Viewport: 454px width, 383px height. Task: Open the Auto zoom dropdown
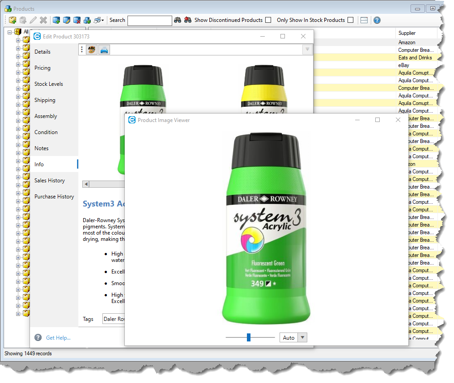(302, 338)
